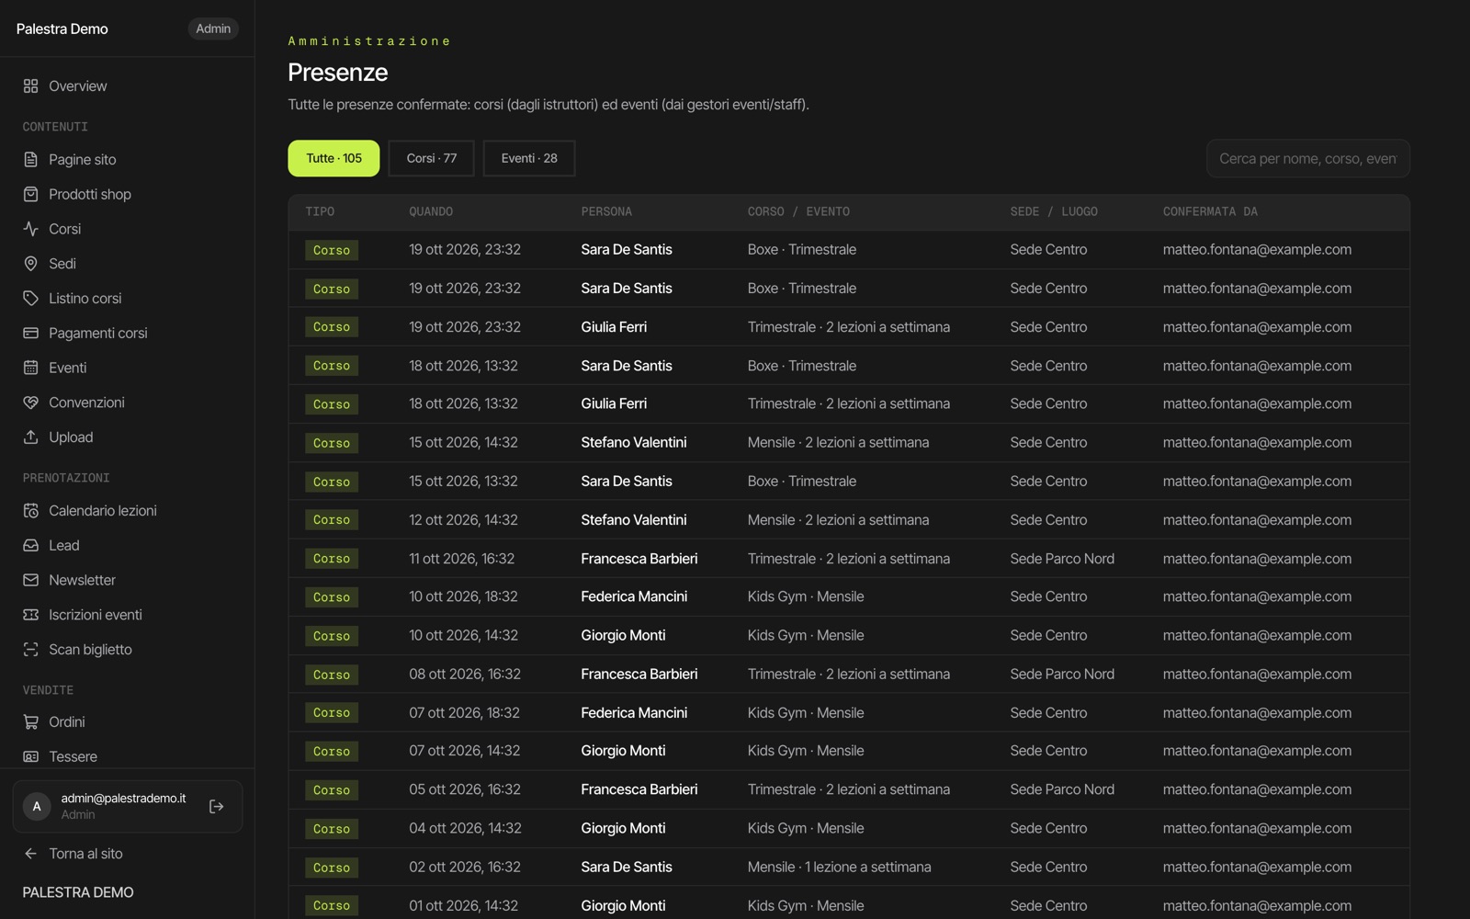The height and width of the screenshot is (919, 1470).
Task: Click the CONFERMATA DA column header
Action: tap(1210, 211)
